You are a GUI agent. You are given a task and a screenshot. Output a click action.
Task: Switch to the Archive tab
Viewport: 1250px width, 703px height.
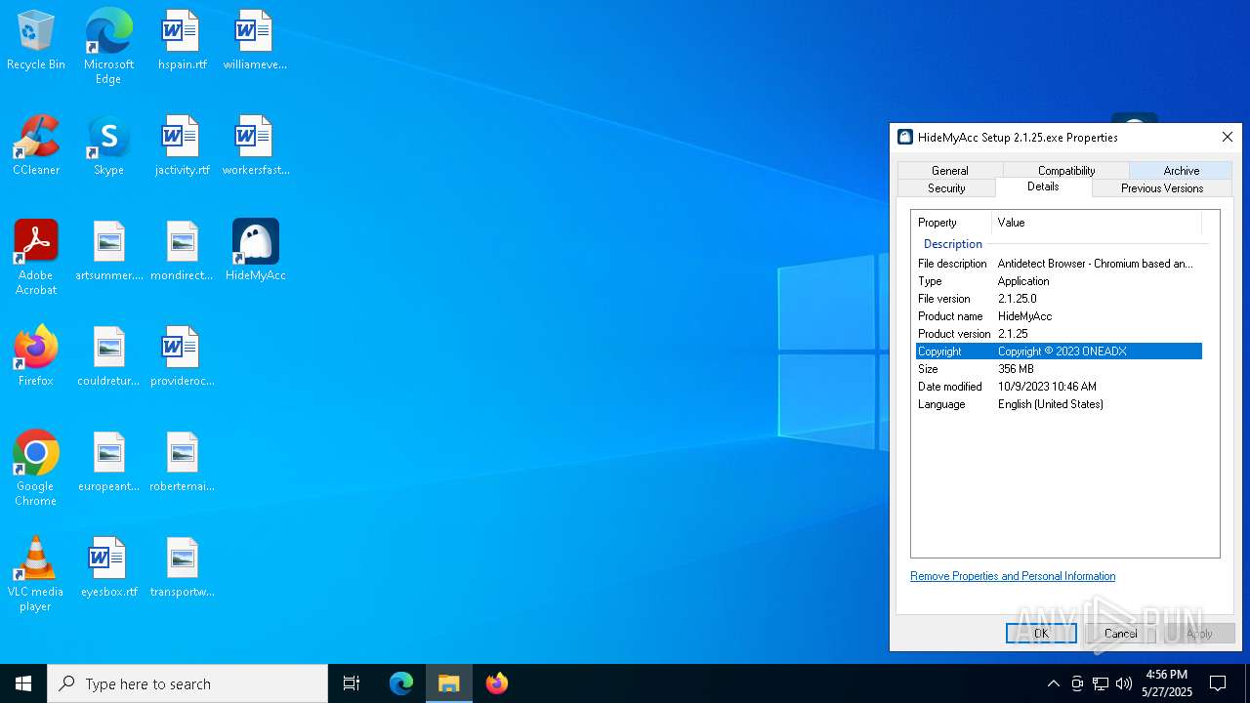click(x=1182, y=170)
